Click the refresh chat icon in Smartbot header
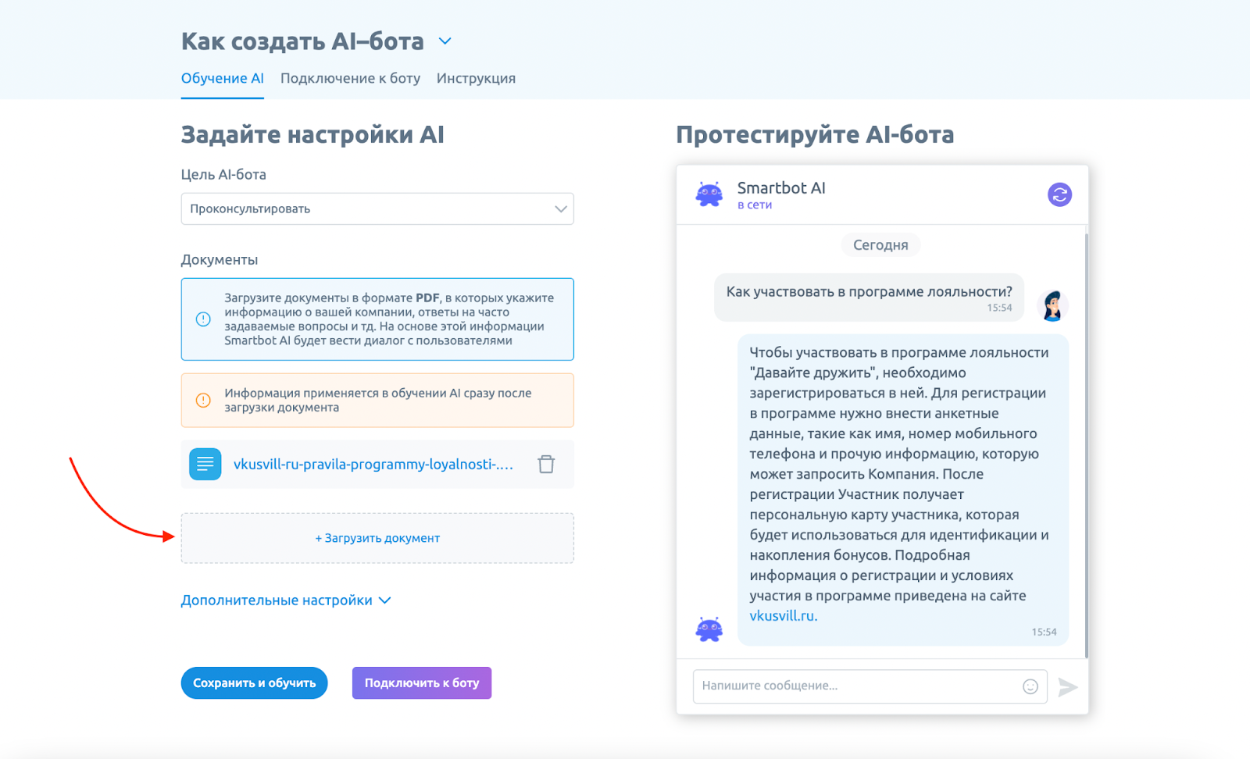 tap(1059, 194)
